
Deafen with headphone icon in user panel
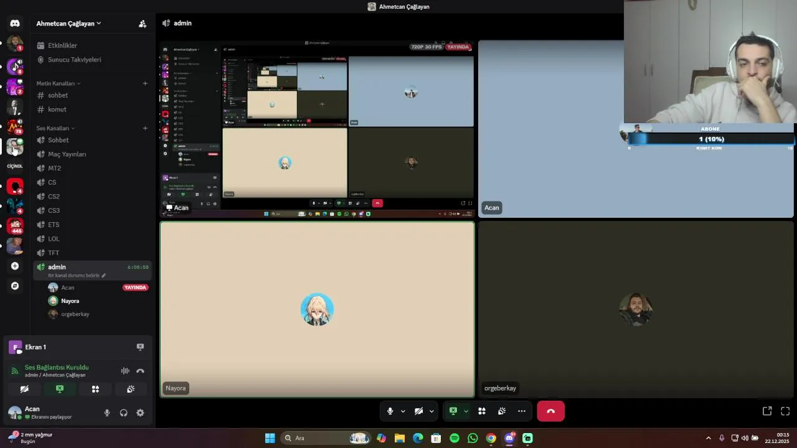(x=123, y=413)
